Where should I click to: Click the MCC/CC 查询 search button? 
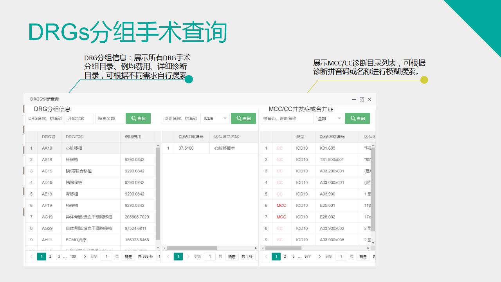pos(357,118)
